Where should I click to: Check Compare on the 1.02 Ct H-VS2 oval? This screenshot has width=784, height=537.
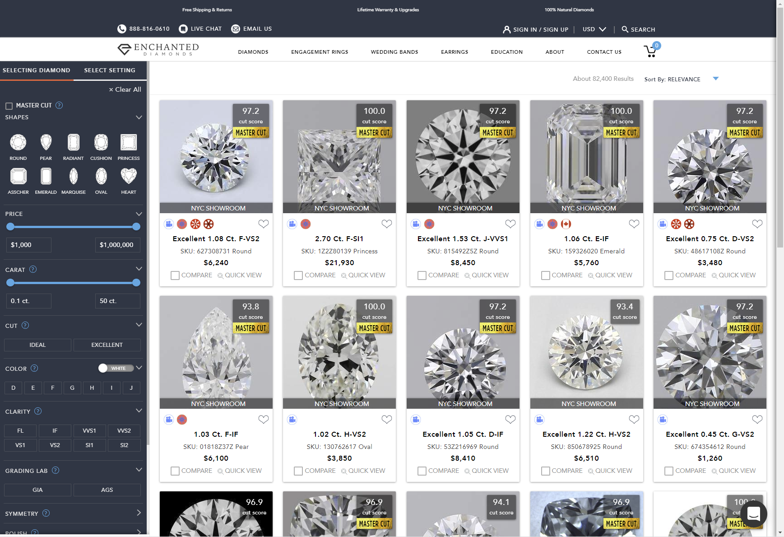298,471
